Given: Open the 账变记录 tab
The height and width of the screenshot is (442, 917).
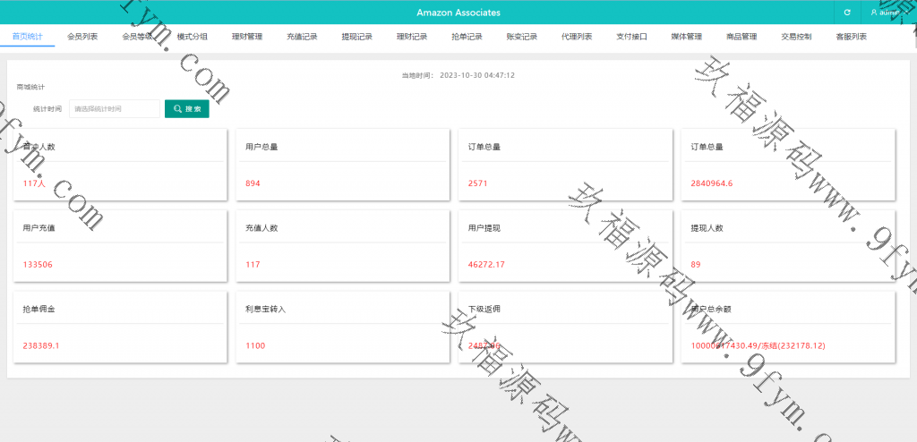Looking at the screenshot, I should point(522,37).
